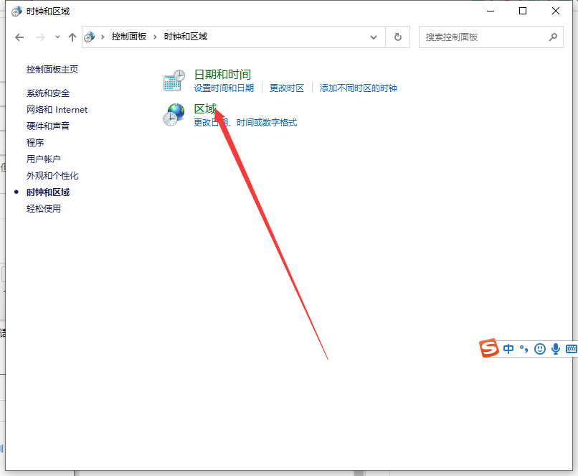The image size is (578, 476).
Task: Toggle full/half punctuation on the Sogou bar
Action: click(523, 349)
